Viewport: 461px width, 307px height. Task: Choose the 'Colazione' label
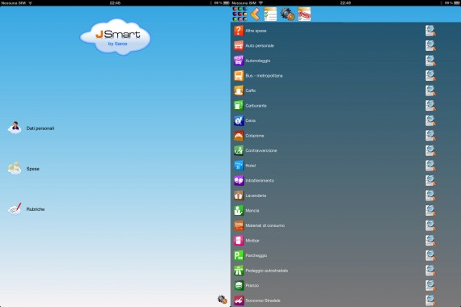[x=255, y=136]
